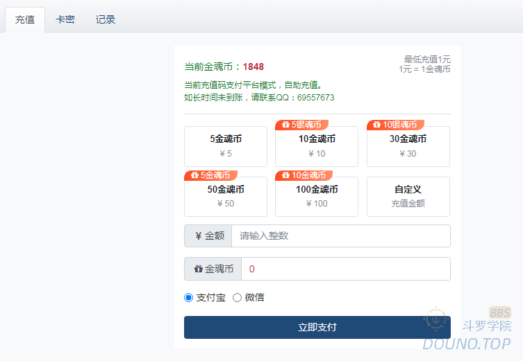Screen dimensions: 523x361
Task: Open the 记录 tab
Action: point(106,20)
